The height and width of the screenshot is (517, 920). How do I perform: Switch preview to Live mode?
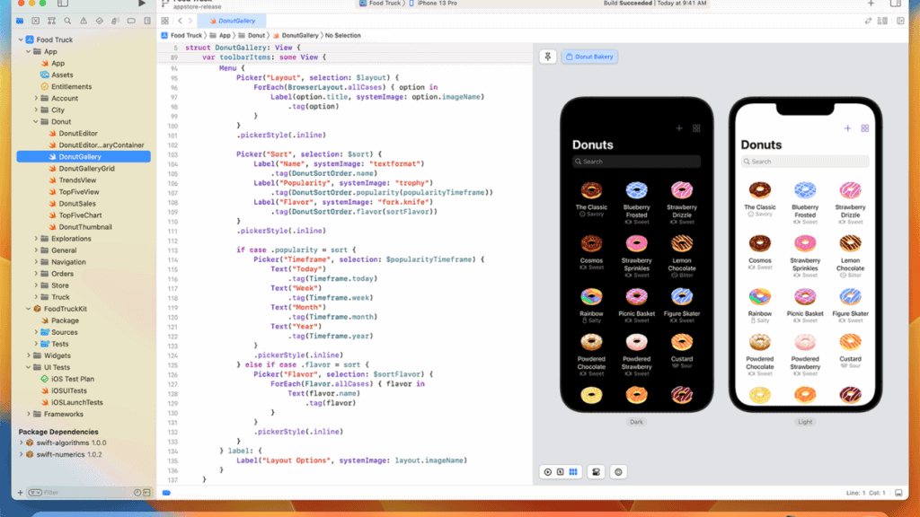547,472
